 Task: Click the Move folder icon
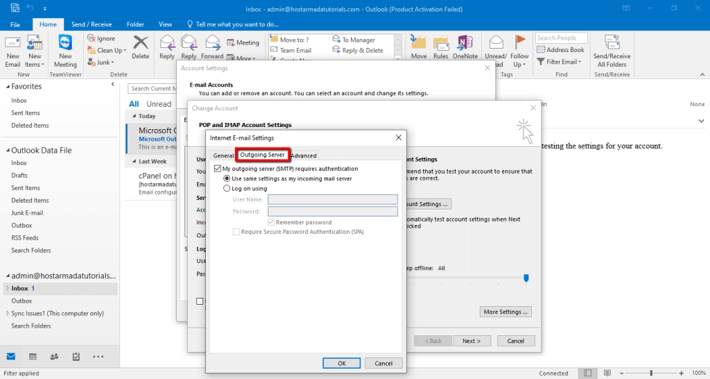pos(418,42)
